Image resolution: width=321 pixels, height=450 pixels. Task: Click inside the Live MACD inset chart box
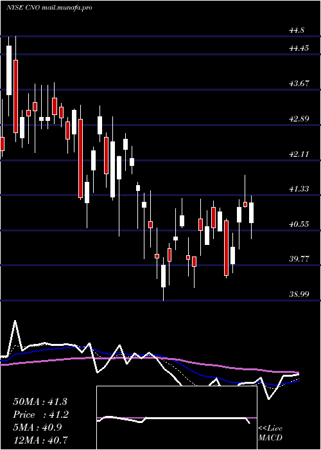pos(177,418)
